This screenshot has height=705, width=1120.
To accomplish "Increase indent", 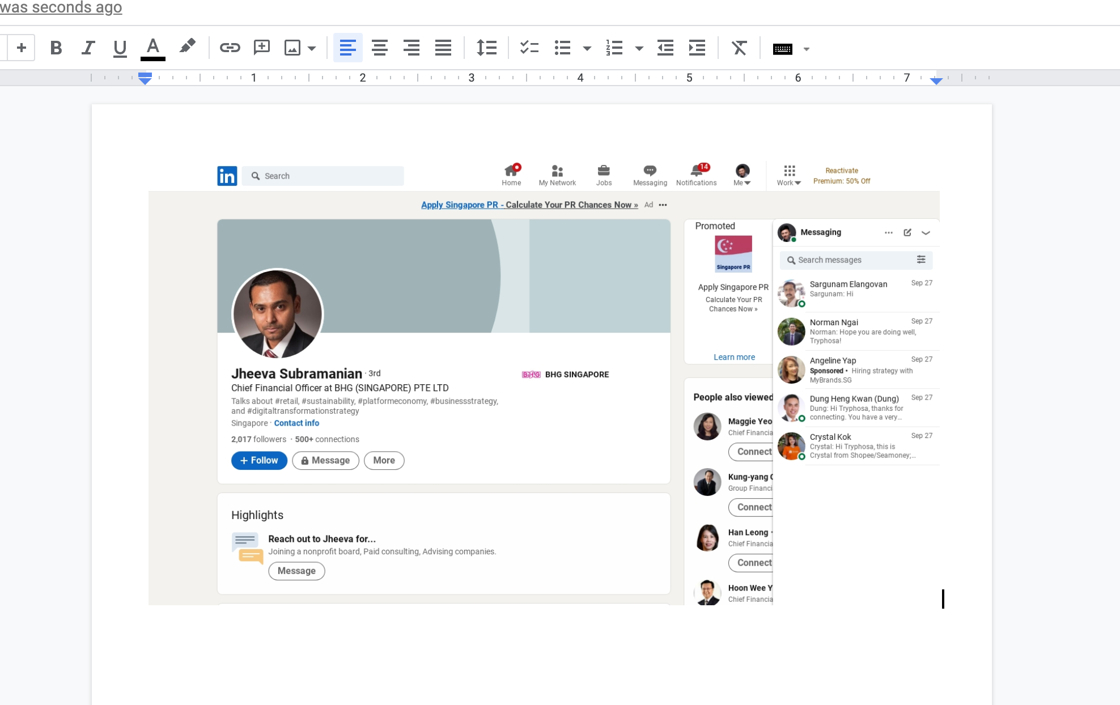I will point(697,48).
